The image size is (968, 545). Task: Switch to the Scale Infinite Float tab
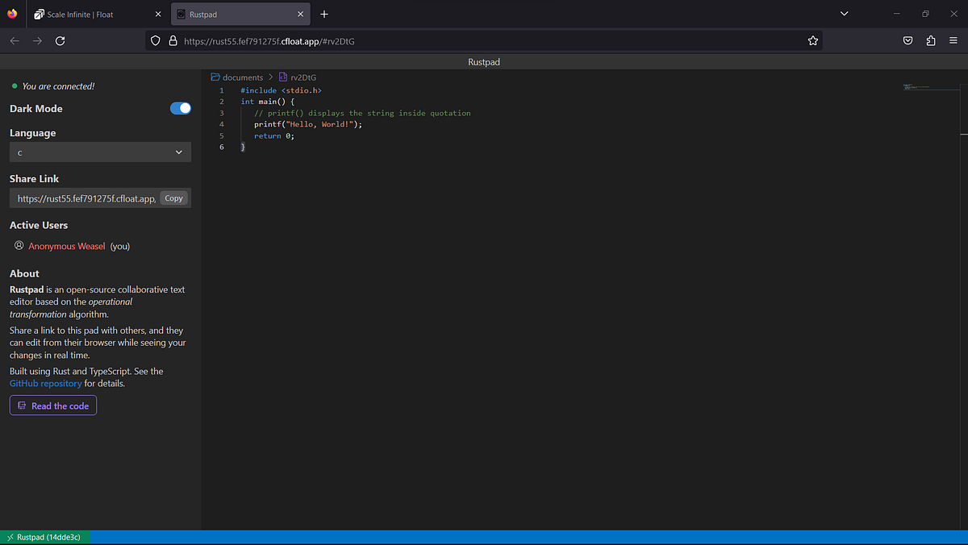click(x=89, y=14)
